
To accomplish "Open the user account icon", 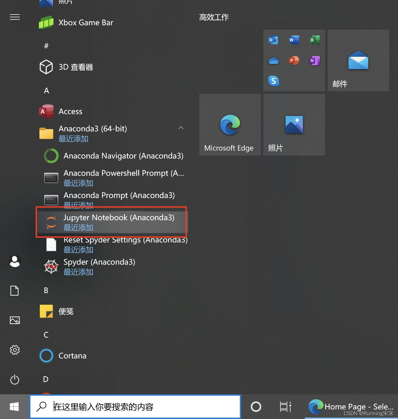I will tap(15, 261).
